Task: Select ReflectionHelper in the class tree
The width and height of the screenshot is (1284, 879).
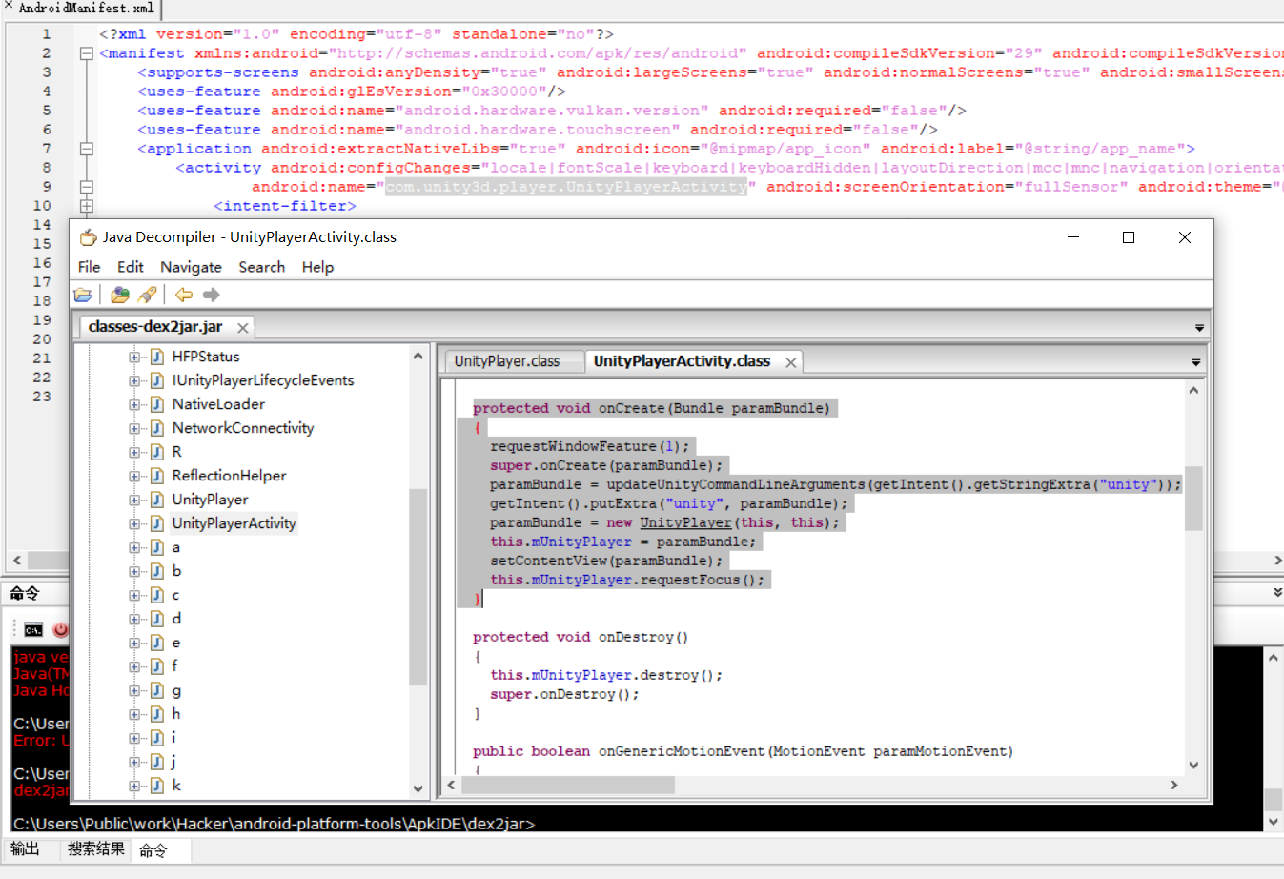Action: (x=229, y=476)
